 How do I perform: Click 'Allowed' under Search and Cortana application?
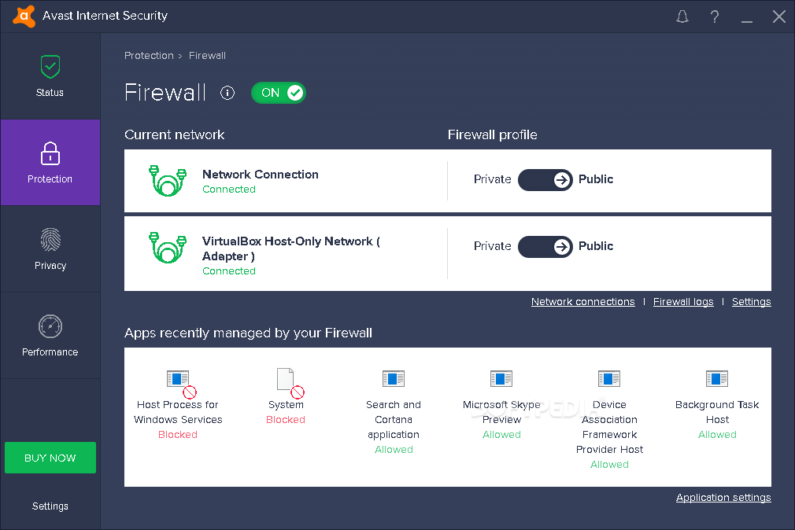[394, 450]
